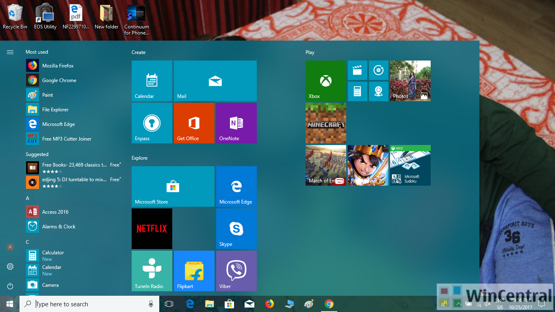The width and height of the screenshot is (555, 312).
Task: Open the small Calculator tile in Play group
Action: tap(358, 91)
